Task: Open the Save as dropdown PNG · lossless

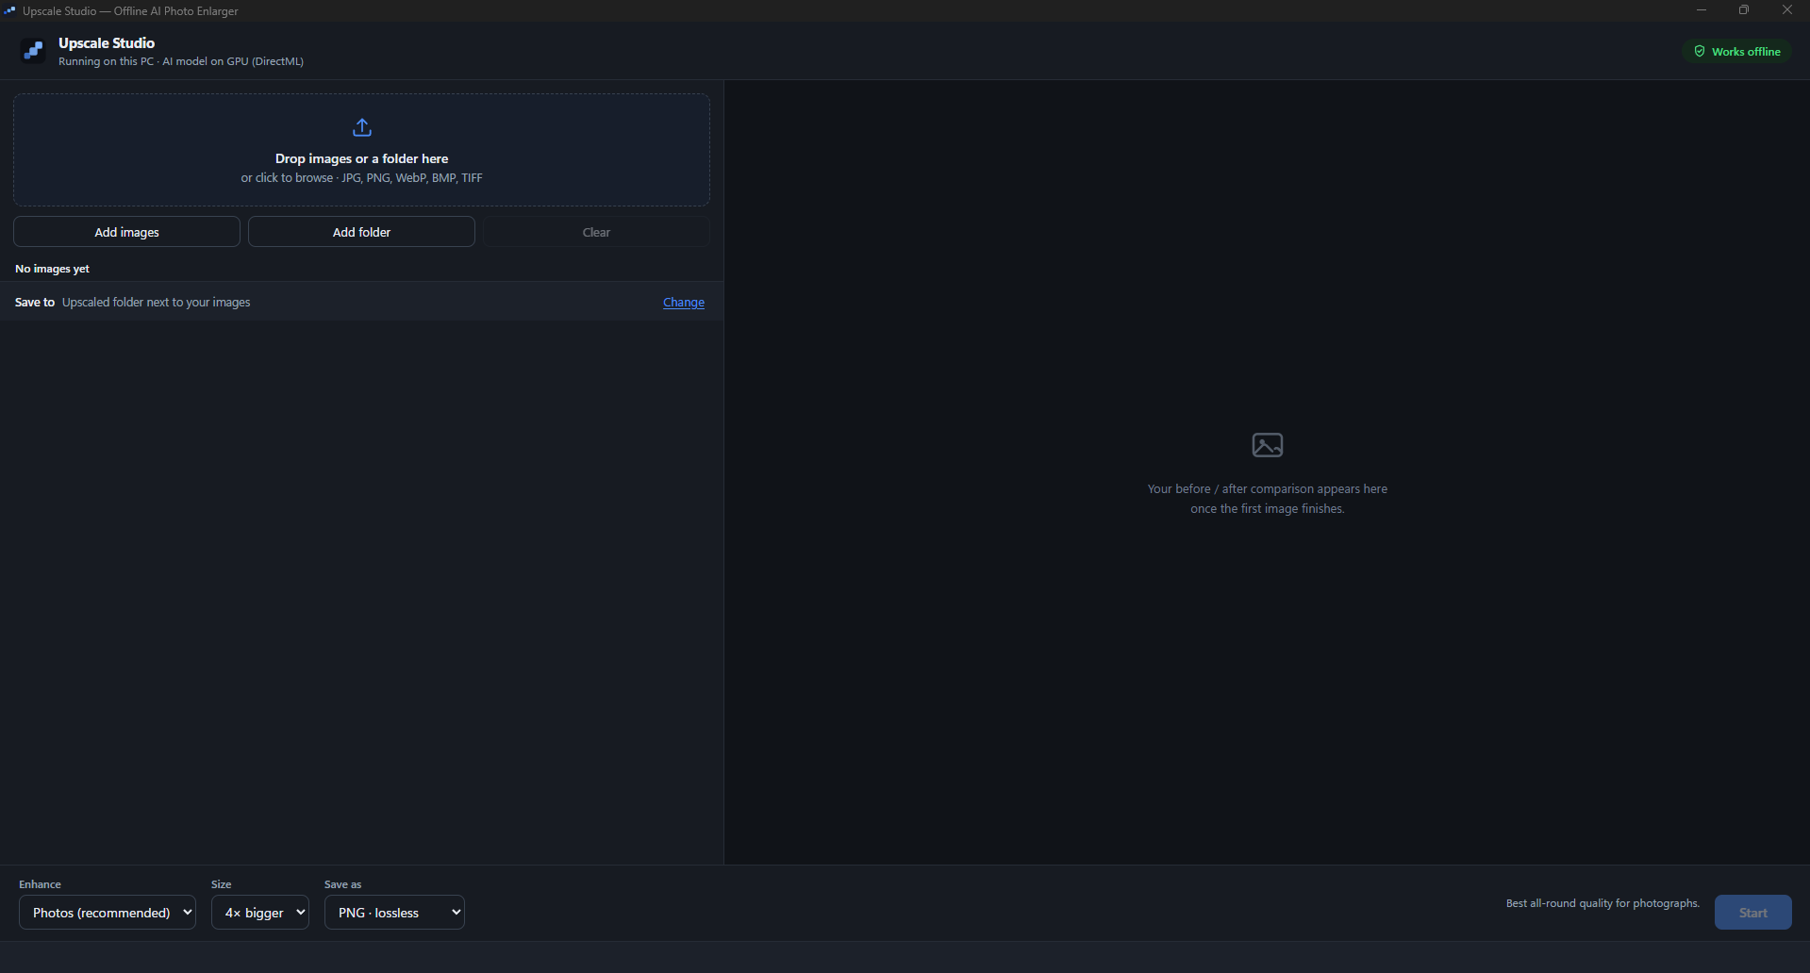Action: [x=394, y=913]
